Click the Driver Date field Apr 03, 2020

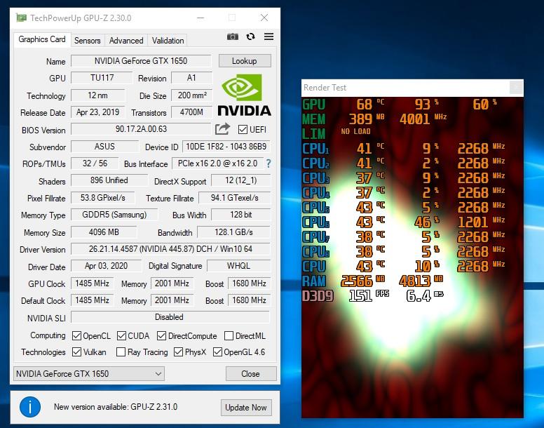click(106, 265)
